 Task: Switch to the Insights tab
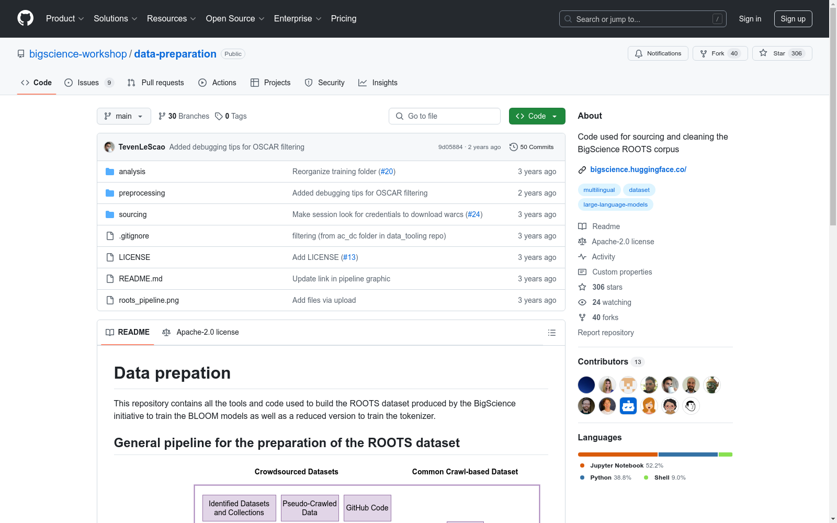coord(378,83)
